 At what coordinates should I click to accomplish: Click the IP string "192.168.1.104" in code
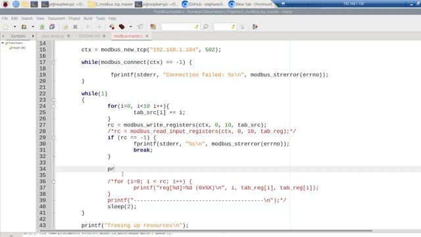point(174,50)
